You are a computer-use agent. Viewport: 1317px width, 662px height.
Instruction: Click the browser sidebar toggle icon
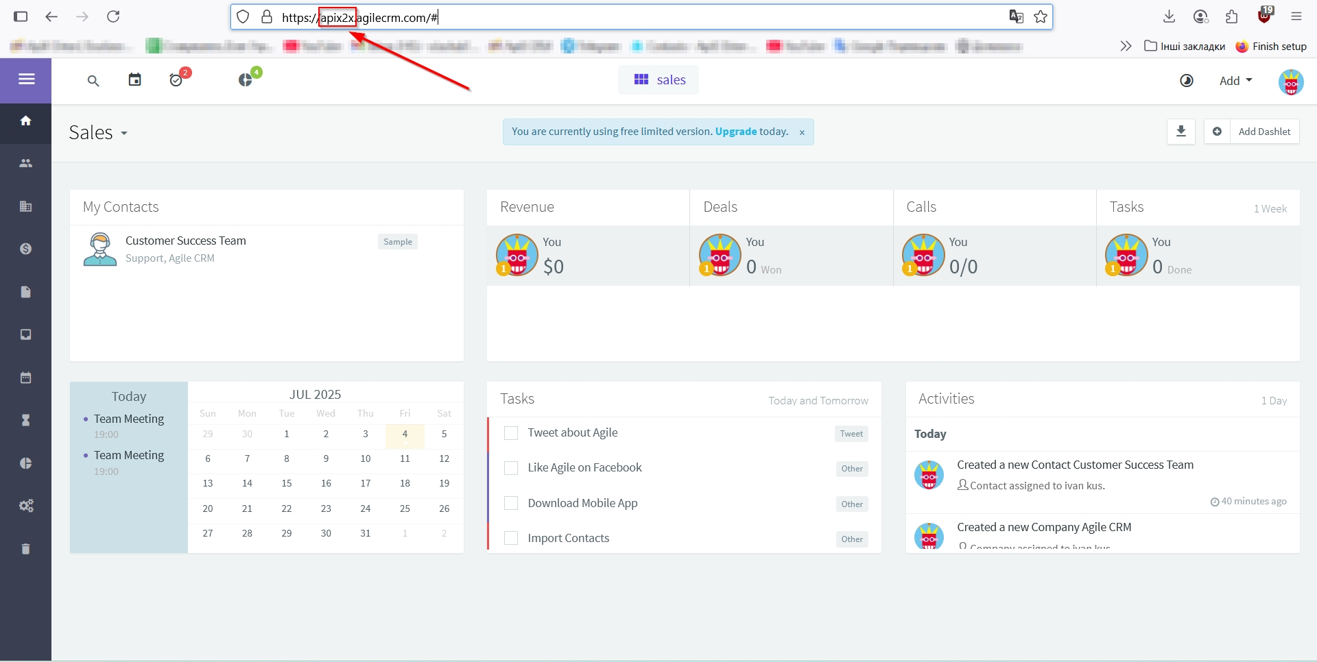tap(21, 16)
